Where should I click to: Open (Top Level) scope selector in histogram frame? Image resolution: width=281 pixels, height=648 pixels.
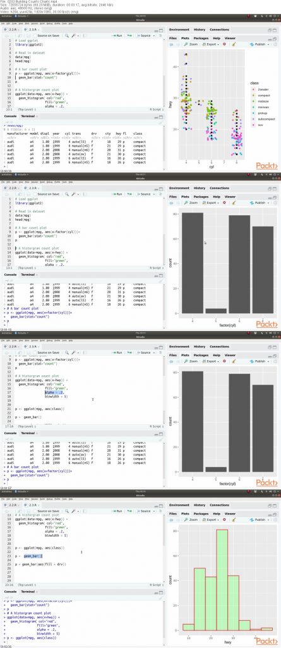tap(26, 585)
